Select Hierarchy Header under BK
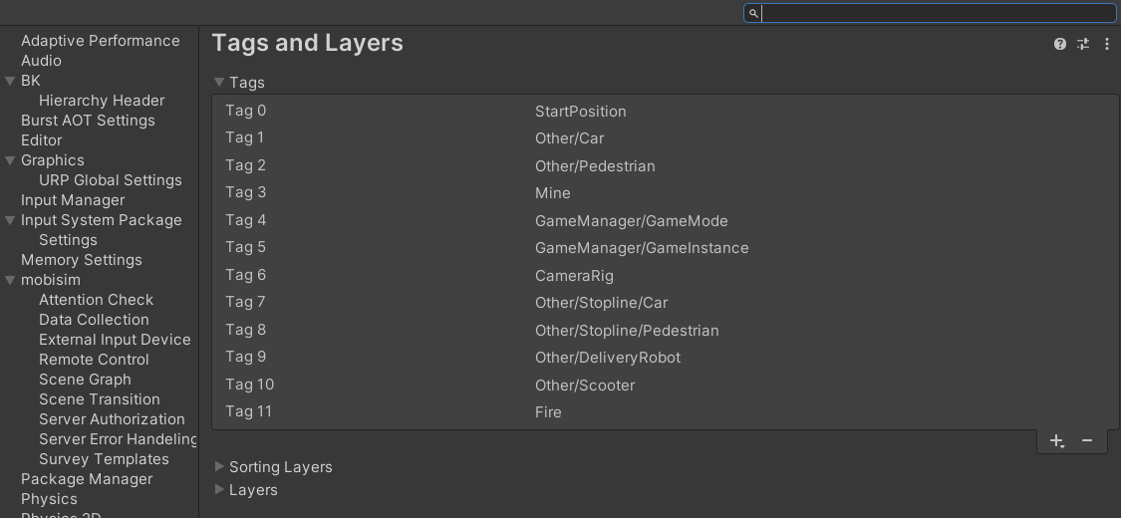Image resolution: width=1121 pixels, height=518 pixels. point(102,101)
